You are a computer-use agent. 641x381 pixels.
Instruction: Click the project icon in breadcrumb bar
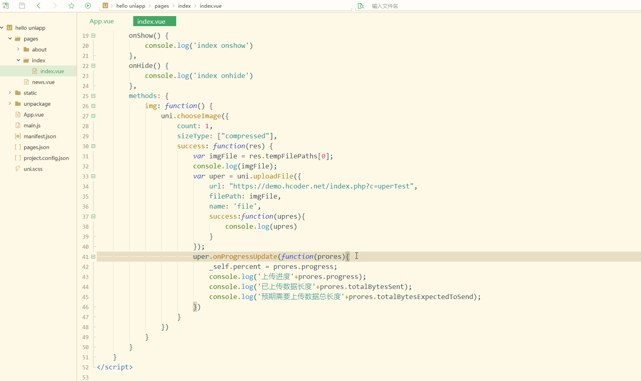coord(105,6)
